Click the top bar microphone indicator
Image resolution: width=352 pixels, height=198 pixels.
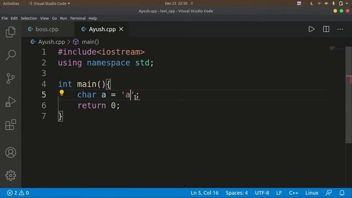click(x=333, y=3)
